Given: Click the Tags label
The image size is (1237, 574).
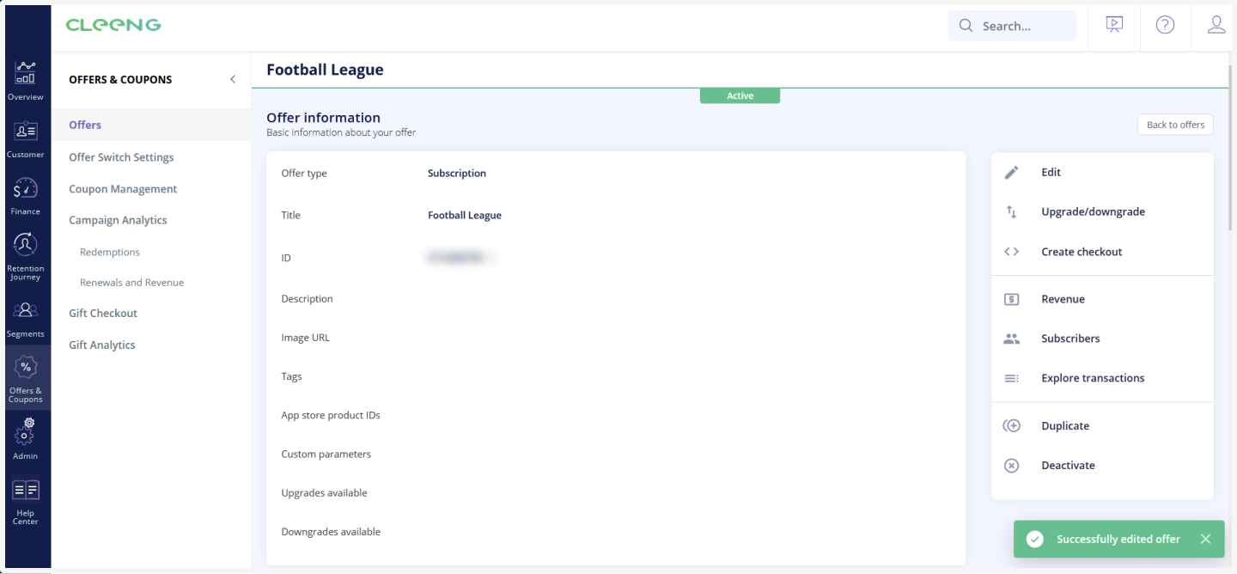Looking at the screenshot, I should point(291,377).
